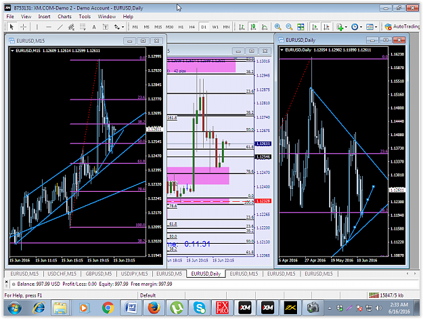Toggle Auto scroll to latest bar
423x319 pixels.
click(x=315, y=26)
